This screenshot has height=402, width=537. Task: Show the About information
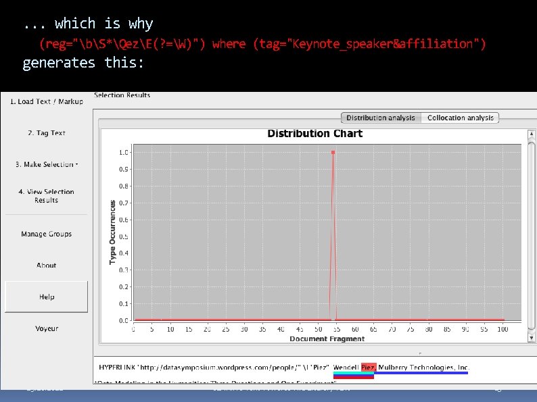(x=47, y=265)
